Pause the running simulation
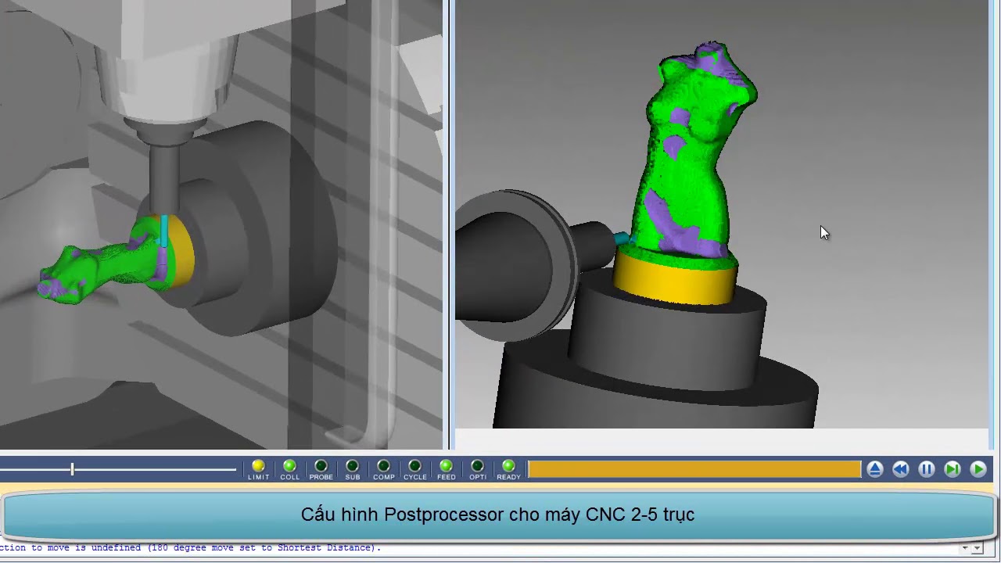1001x563 pixels. pyautogui.click(x=927, y=469)
